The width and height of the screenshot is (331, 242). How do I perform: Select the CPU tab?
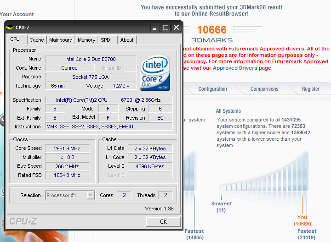15,39
